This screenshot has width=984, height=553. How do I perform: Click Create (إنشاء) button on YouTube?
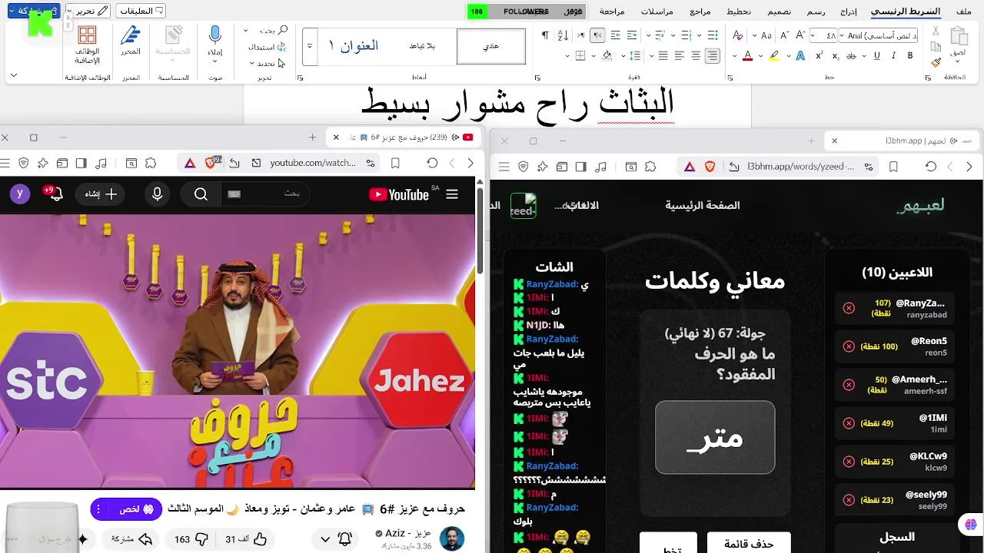[101, 194]
